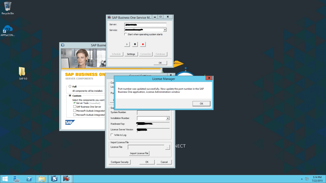Enable Start when operating system starts
326x183 pixels.
pyautogui.click(x=125, y=34)
